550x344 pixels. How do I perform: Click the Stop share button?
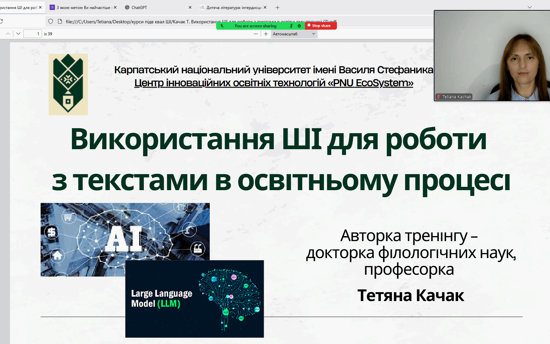(x=321, y=26)
